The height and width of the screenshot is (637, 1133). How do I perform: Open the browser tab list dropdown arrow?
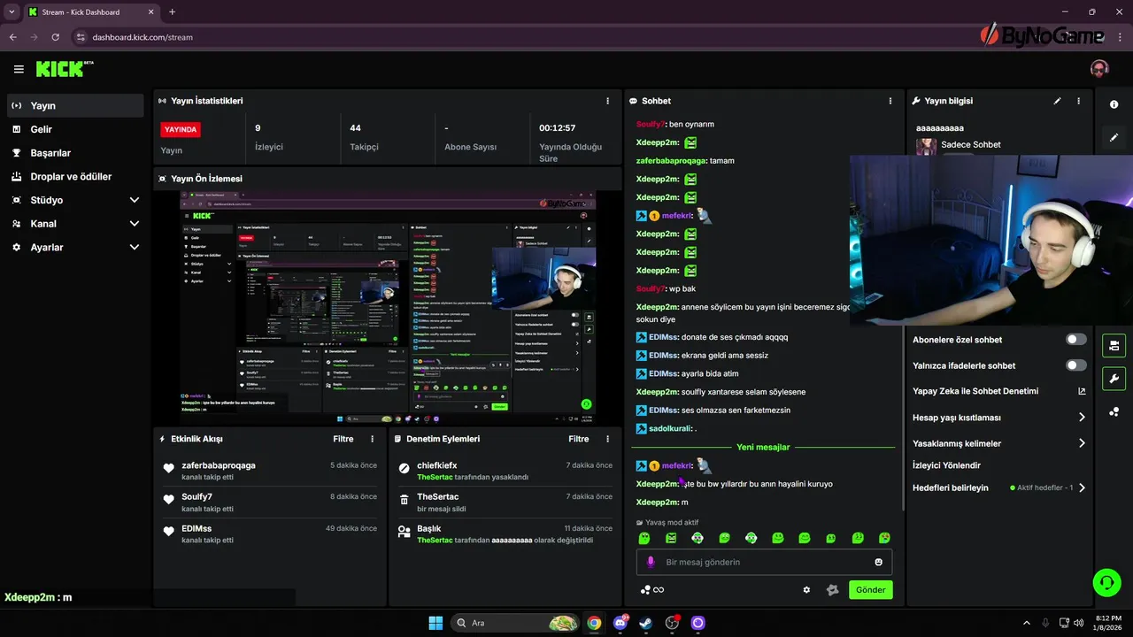point(12,12)
